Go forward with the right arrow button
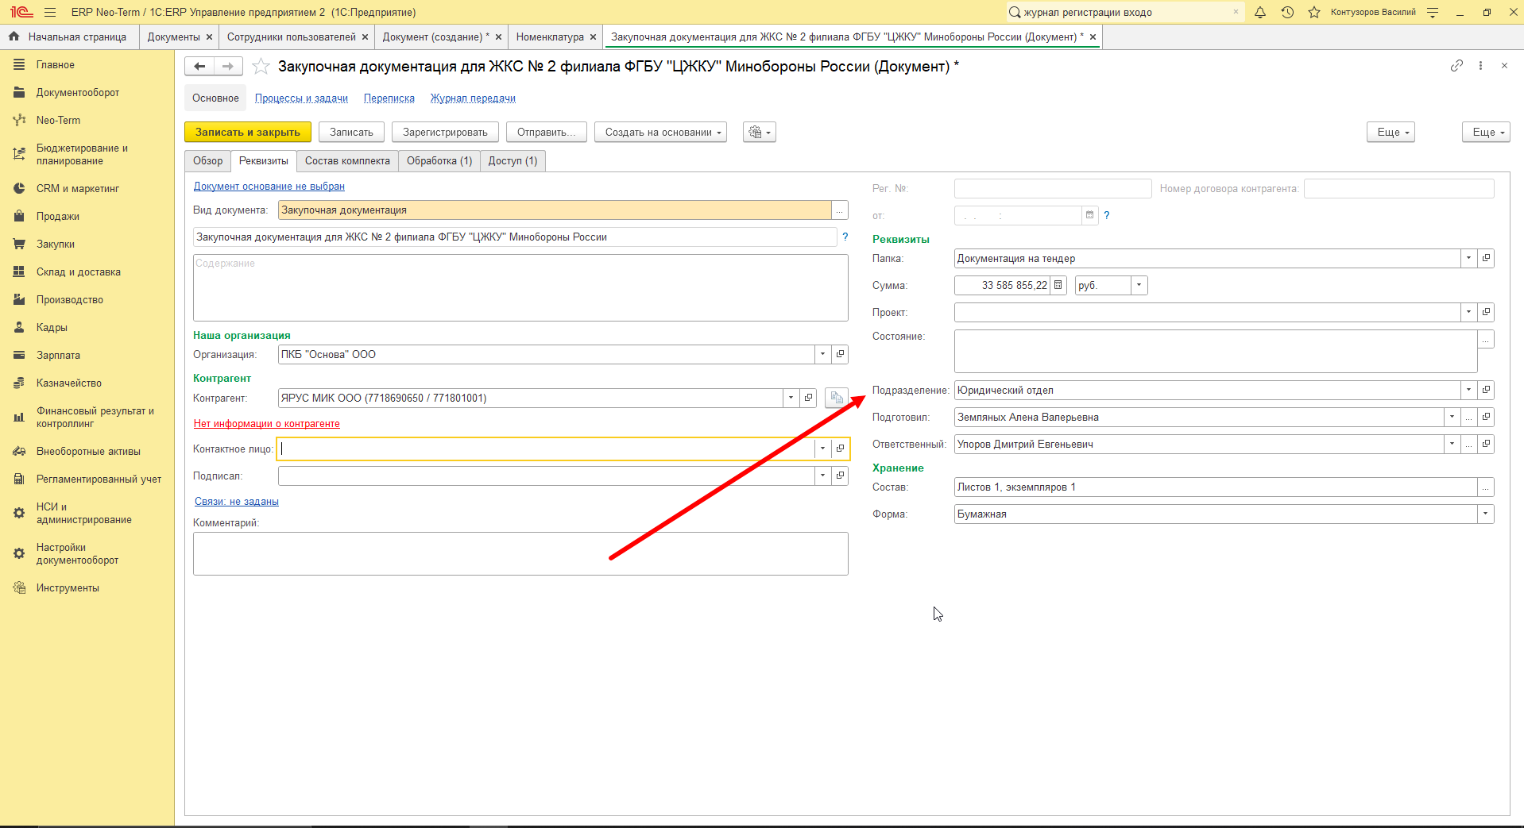This screenshot has width=1524, height=828. pyautogui.click(x=228, y=67)
